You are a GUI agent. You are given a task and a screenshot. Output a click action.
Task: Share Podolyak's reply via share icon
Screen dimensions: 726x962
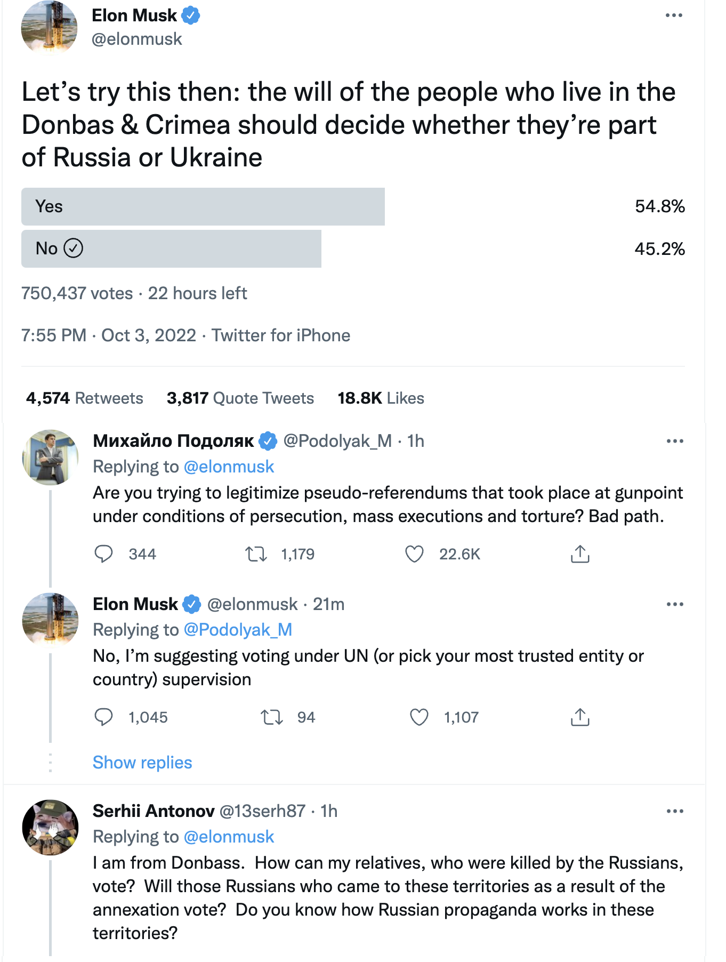pyautogui.click(x=580, y=554)
